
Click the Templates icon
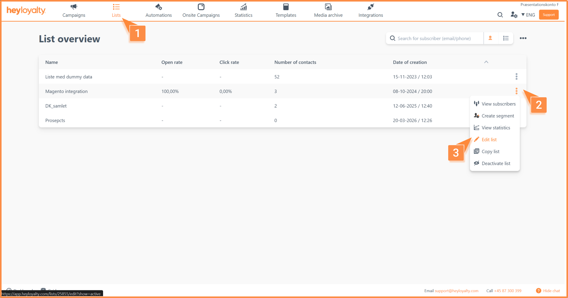(x=286, y=7)
